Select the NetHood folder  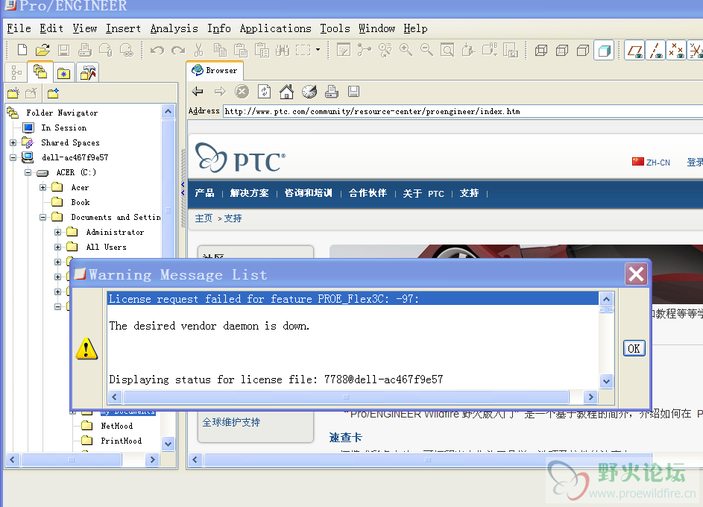point(116,426)
